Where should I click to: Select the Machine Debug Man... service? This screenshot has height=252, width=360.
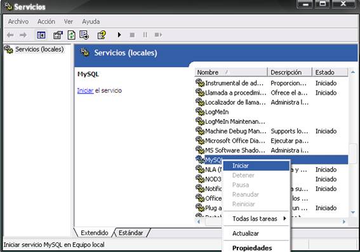click(272, 131)
